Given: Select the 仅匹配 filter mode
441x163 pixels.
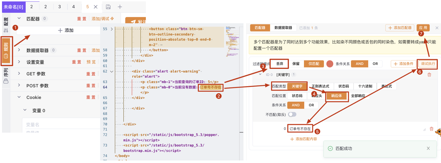Looking at the screenshot, I should 314,64.
